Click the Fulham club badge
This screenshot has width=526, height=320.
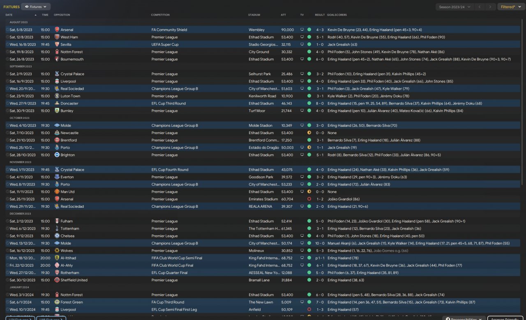[x=57, y=221]
